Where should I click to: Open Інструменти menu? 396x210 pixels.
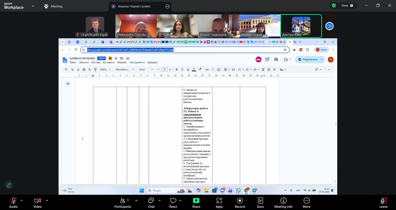[x=137, y=62]
